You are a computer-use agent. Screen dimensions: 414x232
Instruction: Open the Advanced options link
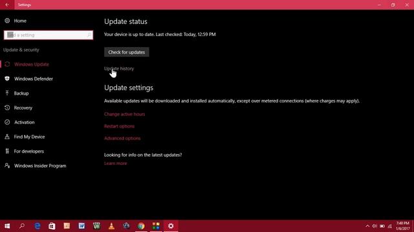[x=122, y=139]
